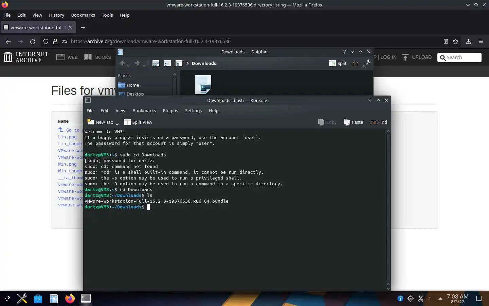Expand system tray hidden icons arrow
This screenshot has height=306, width=489.
click(440, 299)
